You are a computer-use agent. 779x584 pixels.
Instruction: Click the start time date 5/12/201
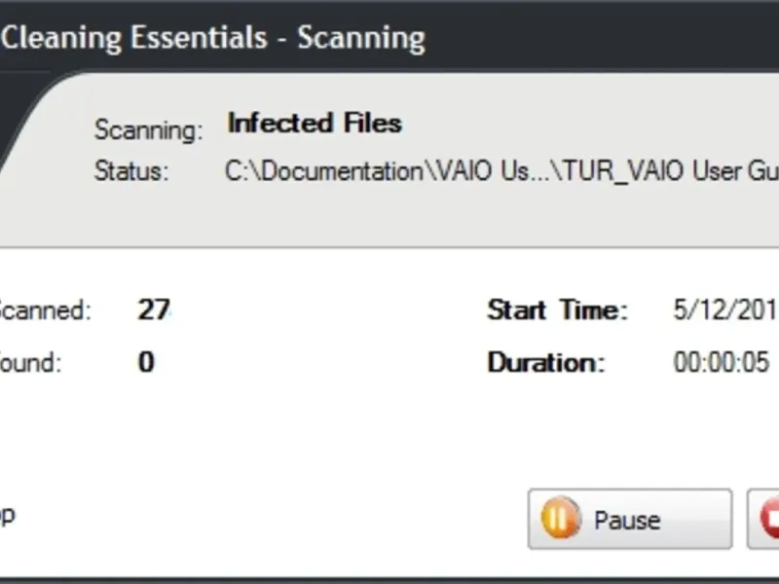point(725,310)
